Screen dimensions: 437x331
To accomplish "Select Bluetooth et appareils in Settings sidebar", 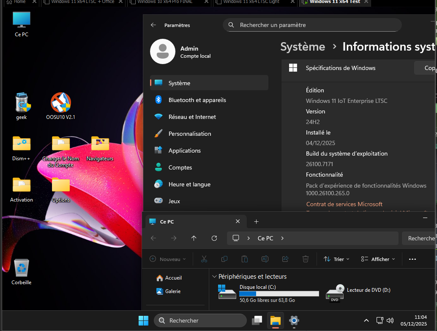I will point(197,100).
